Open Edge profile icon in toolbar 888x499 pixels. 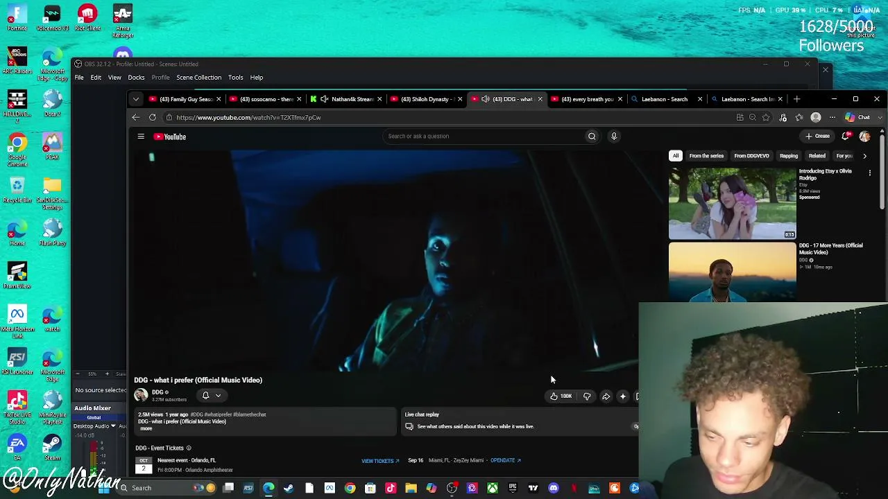[816, 118]
